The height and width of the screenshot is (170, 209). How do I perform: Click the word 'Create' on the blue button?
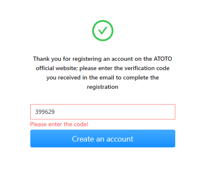[83, 139]
